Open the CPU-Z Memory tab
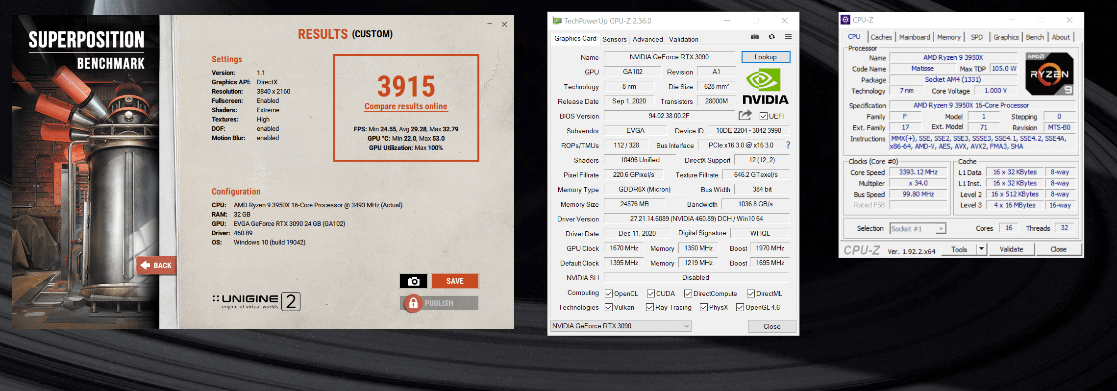1117x391 pixels. click(x=948, y=37)
